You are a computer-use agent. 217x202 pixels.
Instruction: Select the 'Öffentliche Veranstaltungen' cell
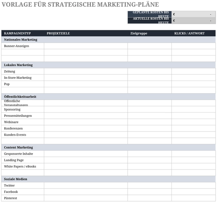click(x=23, y=103)
